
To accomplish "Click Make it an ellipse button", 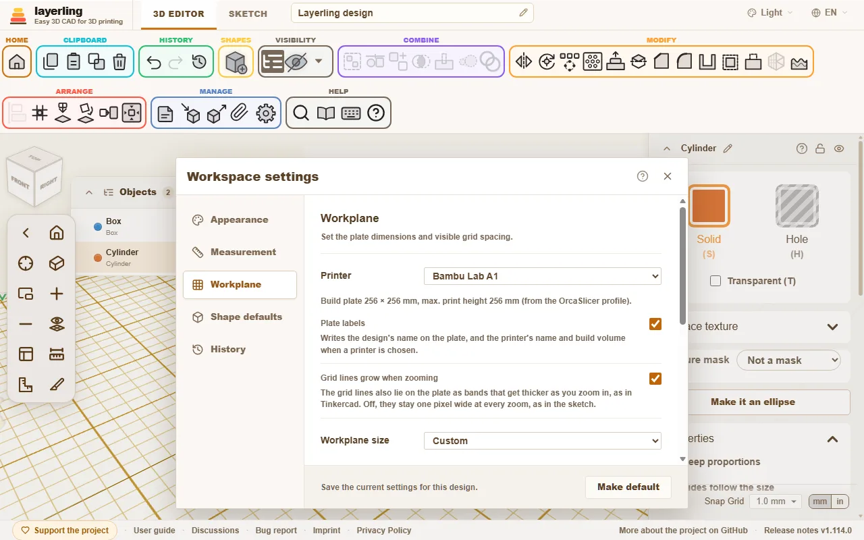I will click(753, 402).
